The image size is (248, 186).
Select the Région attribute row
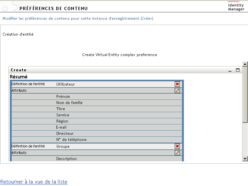click(x=97, y=121)
